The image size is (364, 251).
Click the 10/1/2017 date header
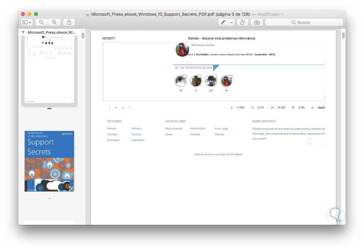[108, 38]
